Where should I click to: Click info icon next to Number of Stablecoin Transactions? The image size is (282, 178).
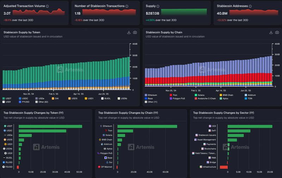(127, 6)
